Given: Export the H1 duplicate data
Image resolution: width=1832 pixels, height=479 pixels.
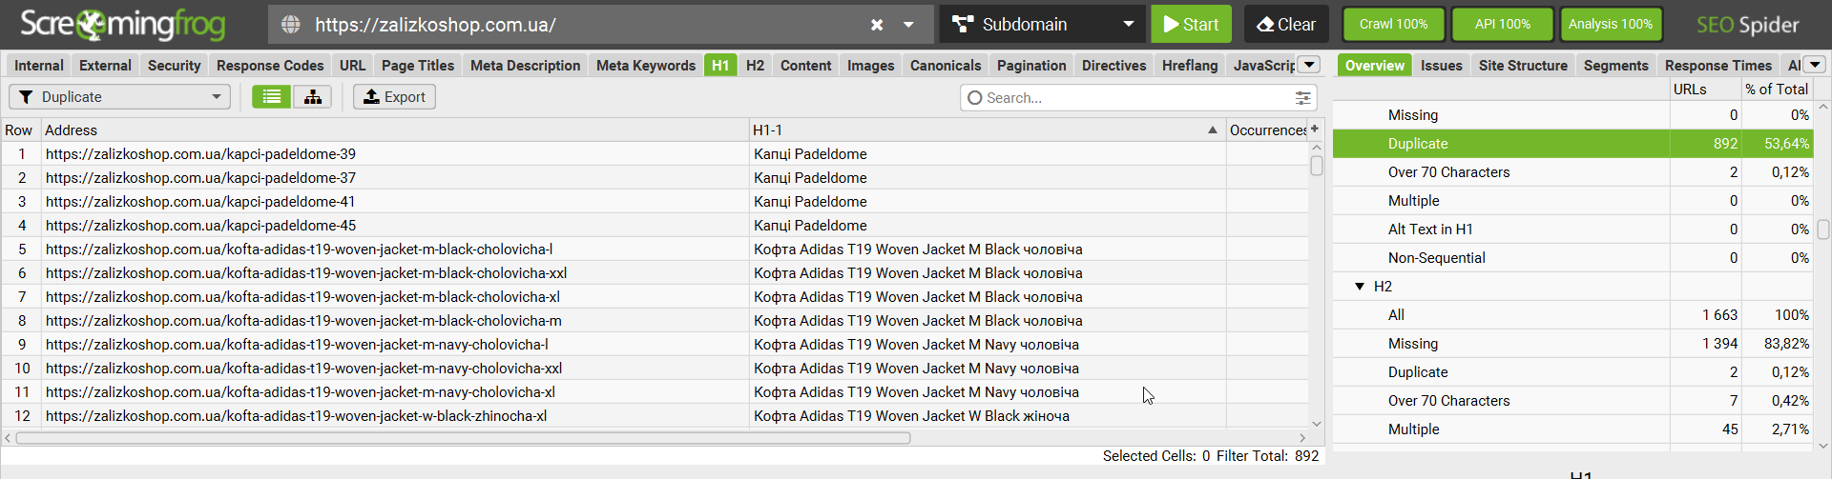Looking at the screenshot, I should [394, 97].
